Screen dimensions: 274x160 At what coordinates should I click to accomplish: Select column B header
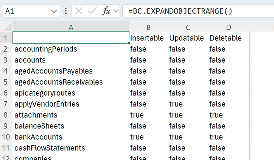tap(148, 27)
